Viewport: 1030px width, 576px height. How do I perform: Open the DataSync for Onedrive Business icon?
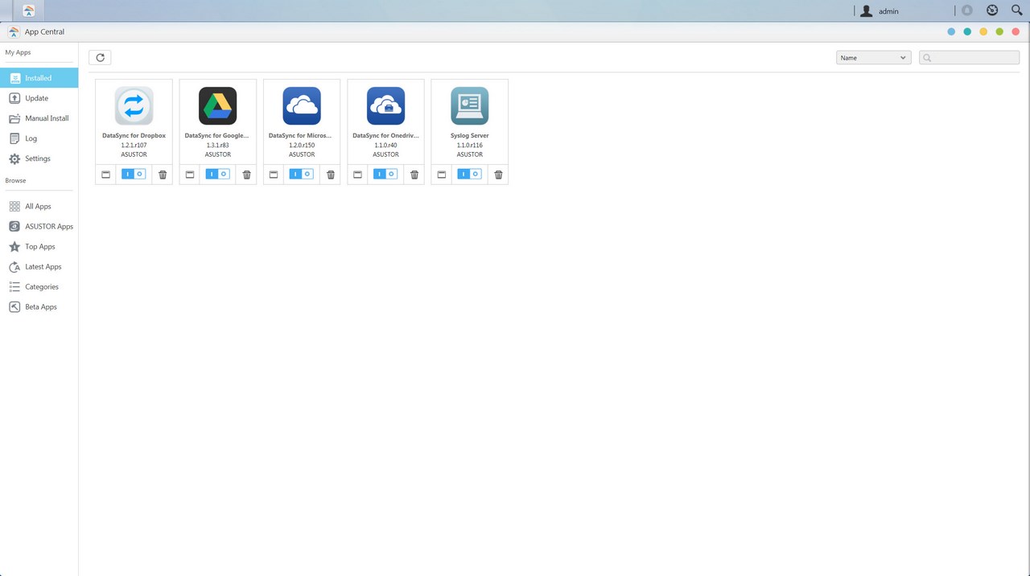pyautogui.click(x=385, y=106)
